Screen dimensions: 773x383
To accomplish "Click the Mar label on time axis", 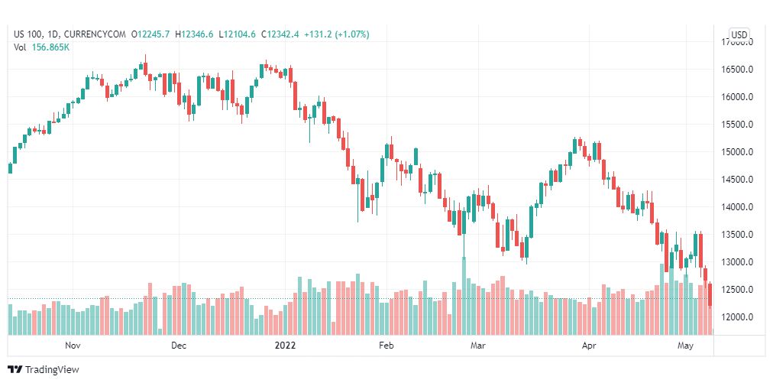I will coord(477,346).
